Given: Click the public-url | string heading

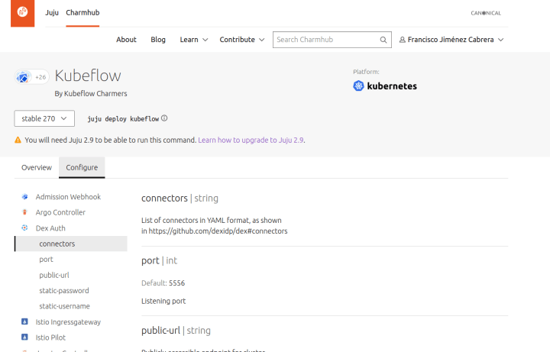Looking at the screenshot, I should click(176, 331).
